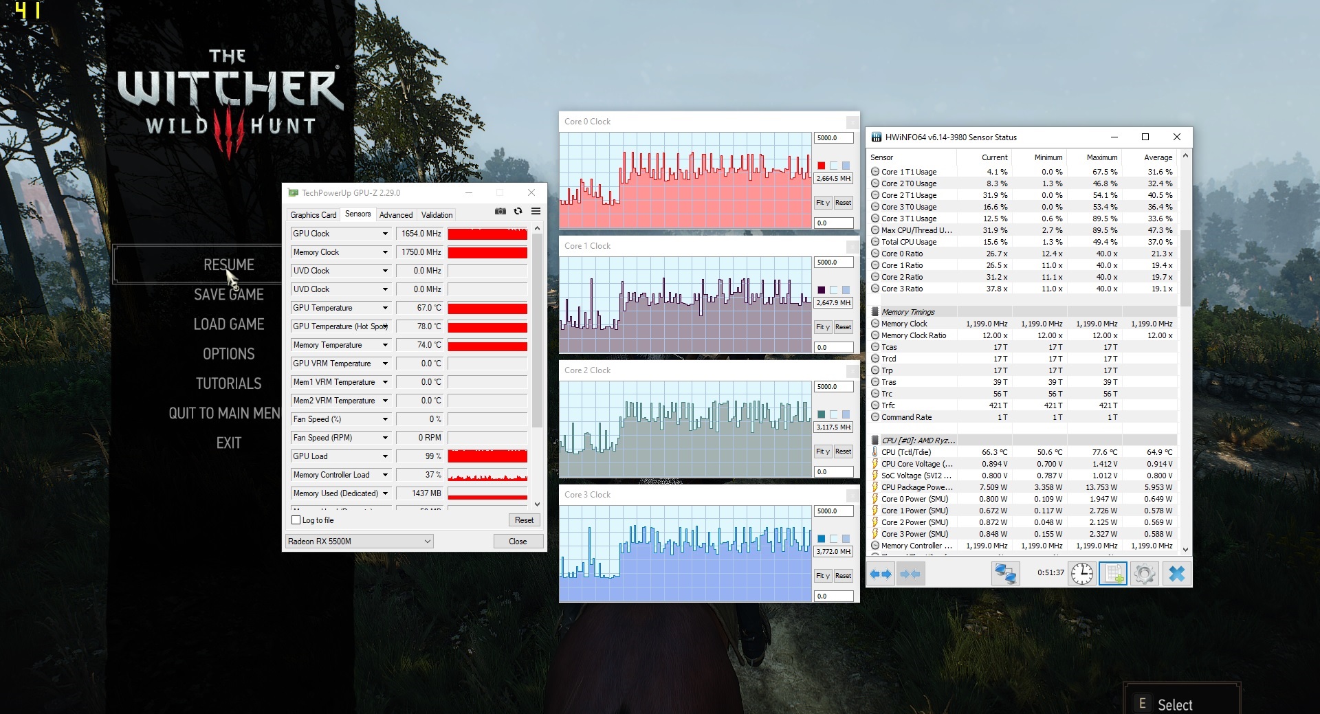Image resolution: width=1320 pixels, height=714 pixels.
Task: Open the Memory Temperature sensor dropdown
Action: coord(385,345)
